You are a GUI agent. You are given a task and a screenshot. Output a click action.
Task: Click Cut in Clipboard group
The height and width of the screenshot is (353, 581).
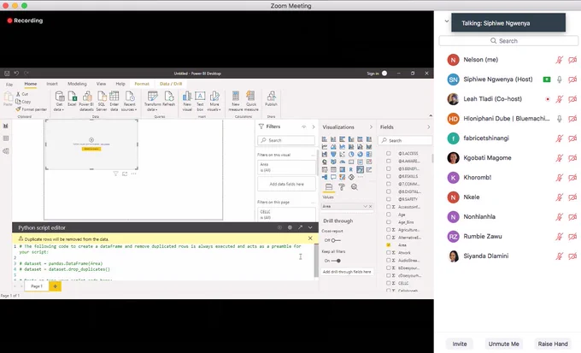pos(22,94)
